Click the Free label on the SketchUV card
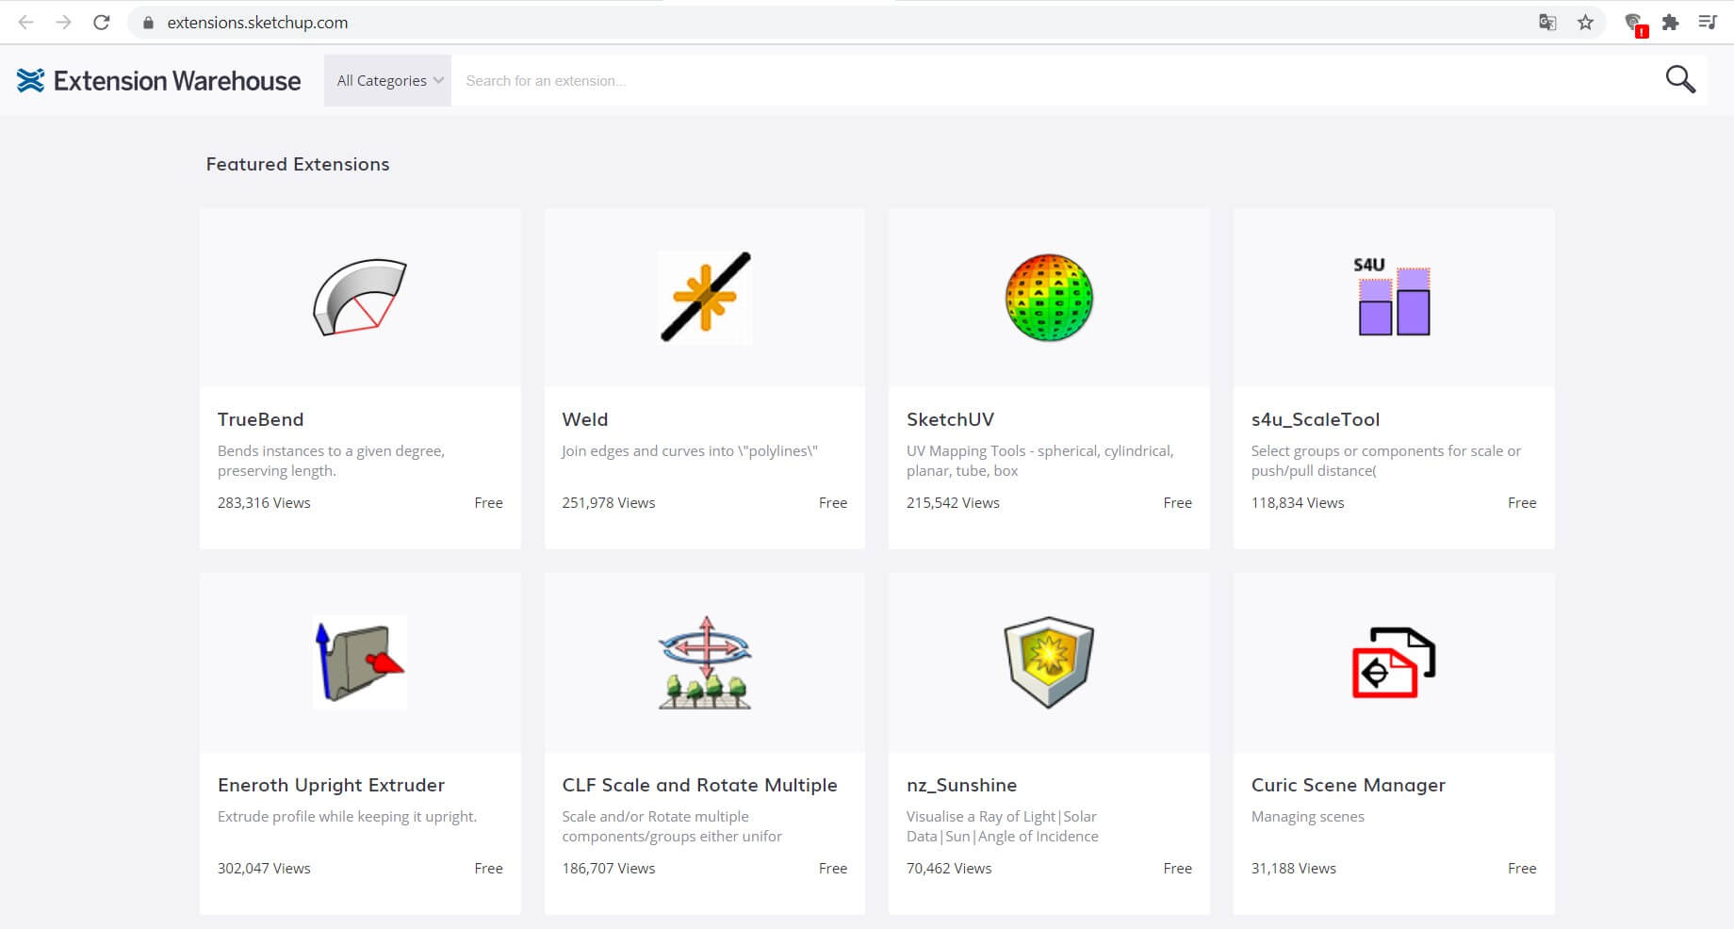The width and height of the screenshot is (1734, 929). point(1178,503)
